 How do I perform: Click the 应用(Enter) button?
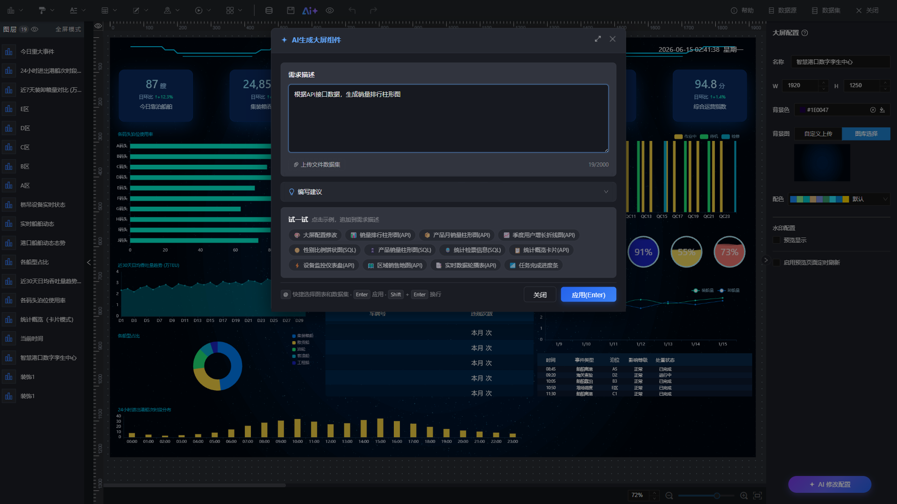(x=588, y=295)
